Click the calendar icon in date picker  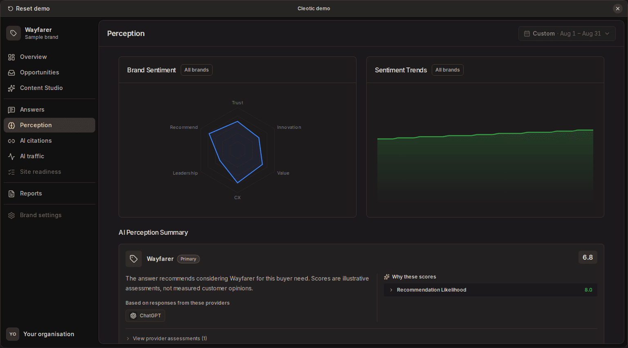(527, 34)
